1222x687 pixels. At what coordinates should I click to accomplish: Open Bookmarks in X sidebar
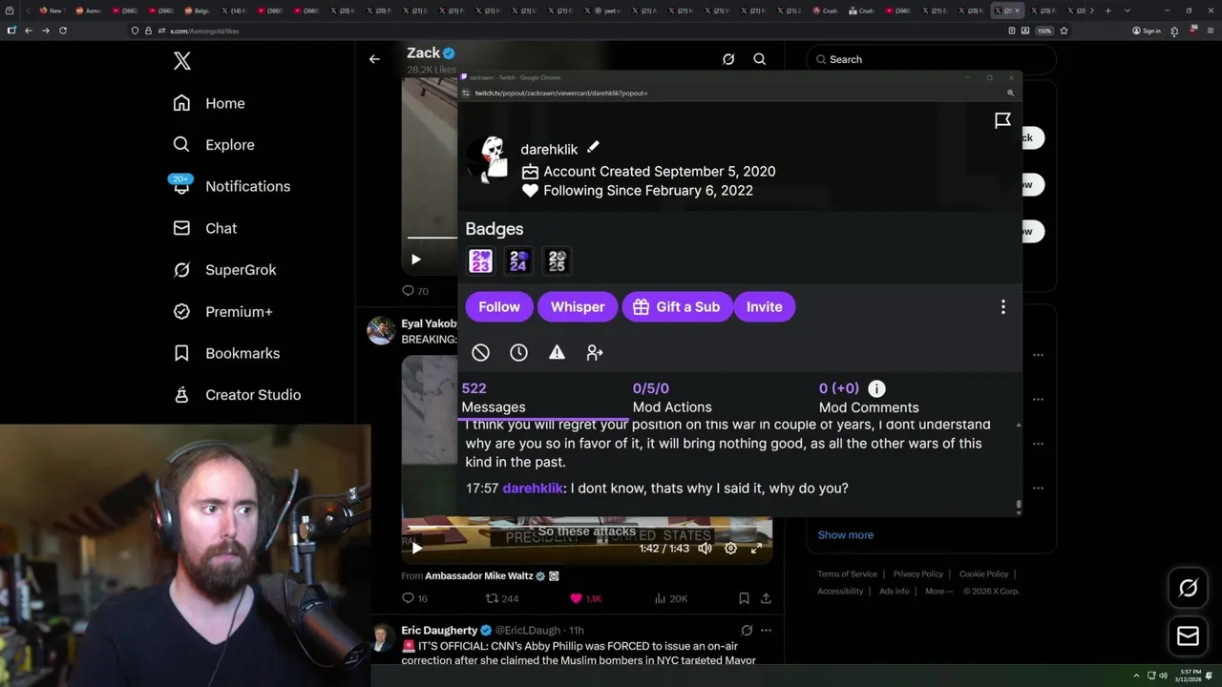click(226, 353)
